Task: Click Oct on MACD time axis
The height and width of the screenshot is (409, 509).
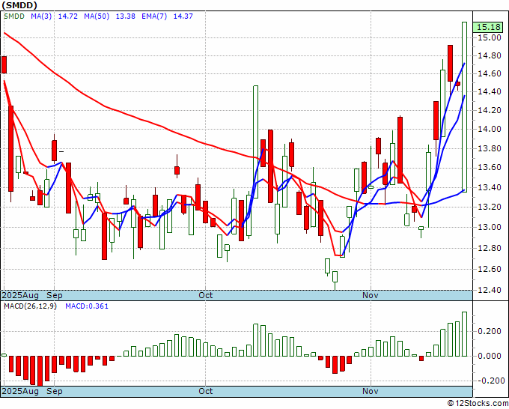Action: (206, 391)
